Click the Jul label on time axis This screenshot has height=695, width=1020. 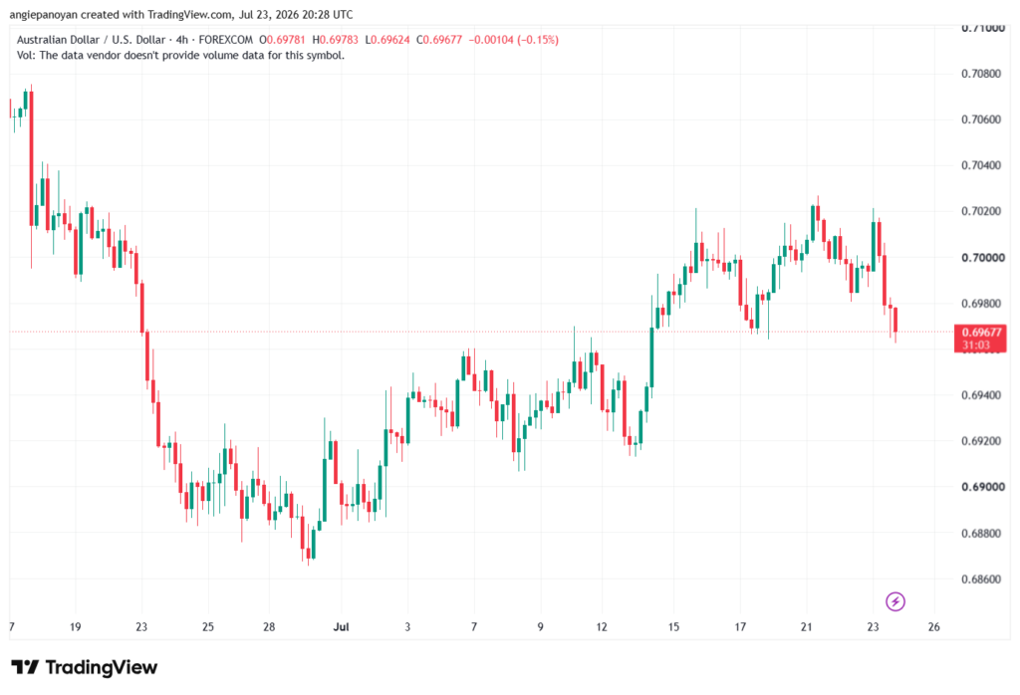click(341, 626)
